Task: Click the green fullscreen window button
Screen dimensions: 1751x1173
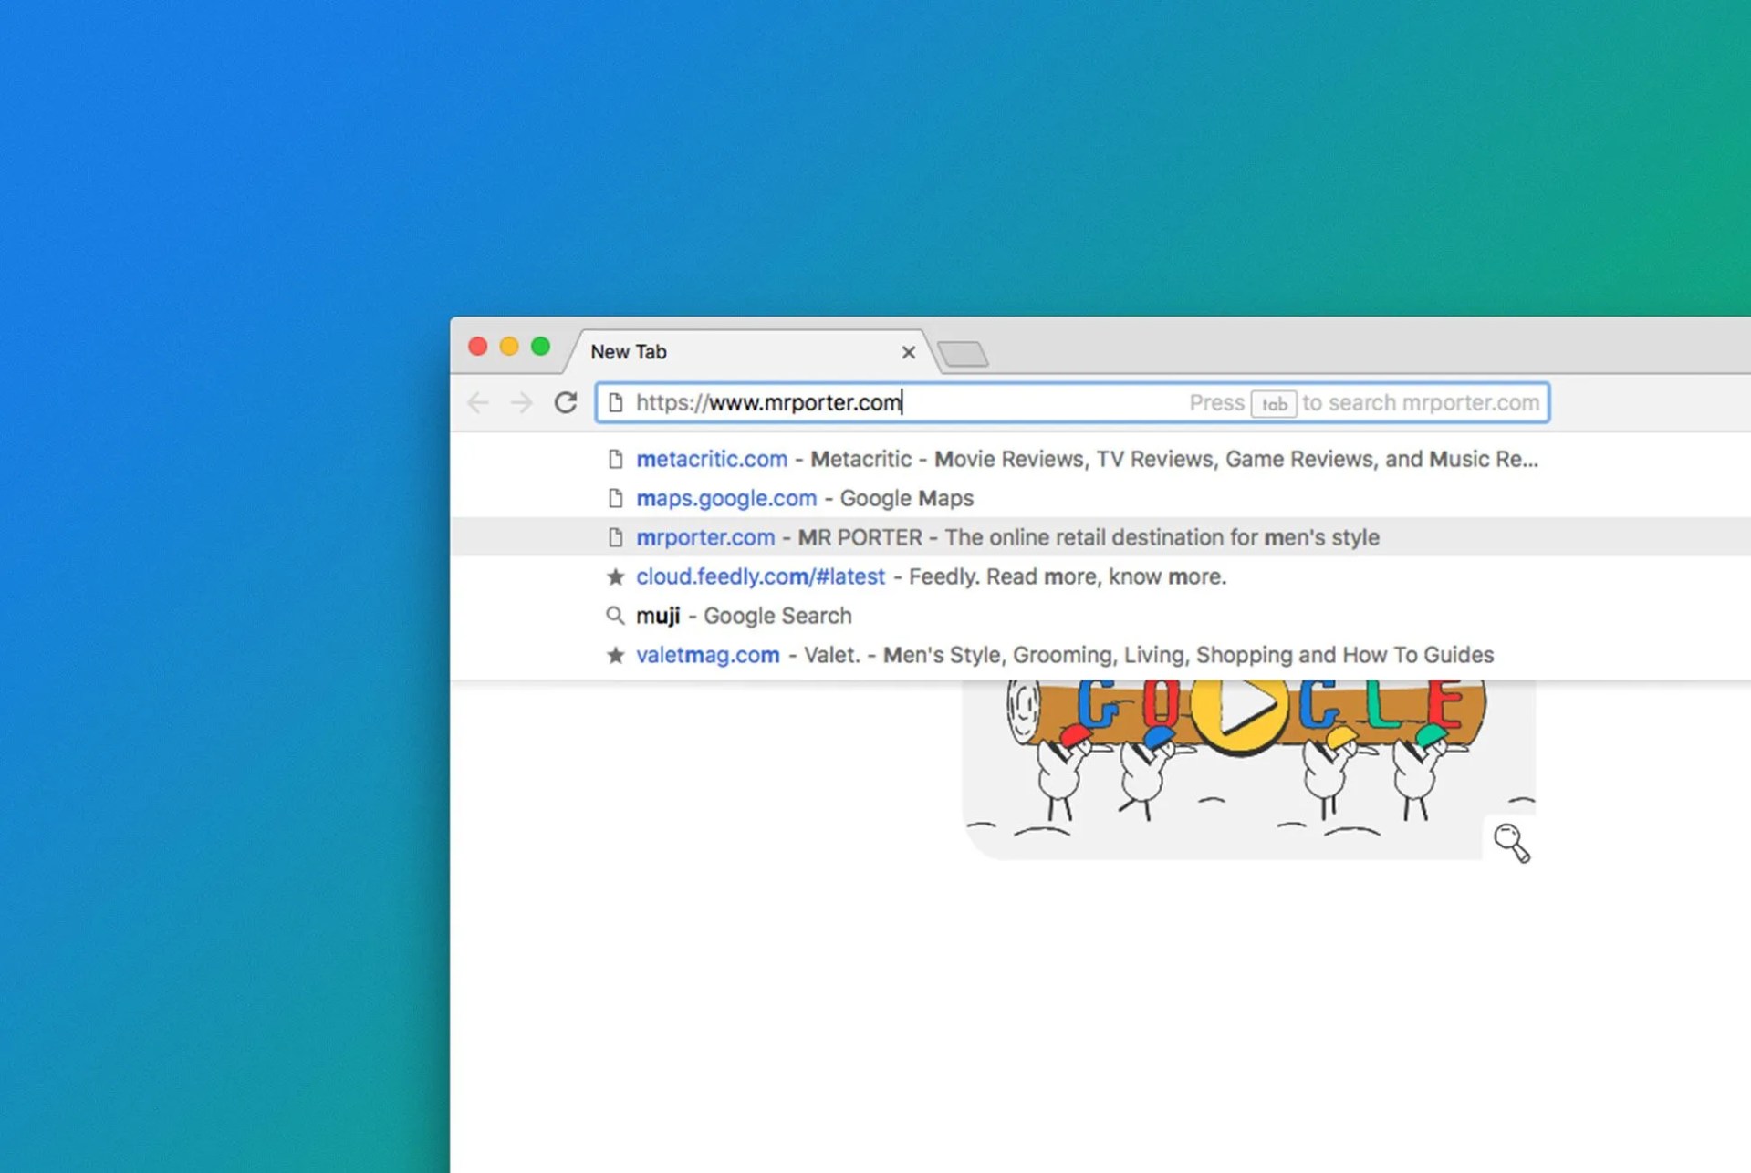Action: coord(541,347)
